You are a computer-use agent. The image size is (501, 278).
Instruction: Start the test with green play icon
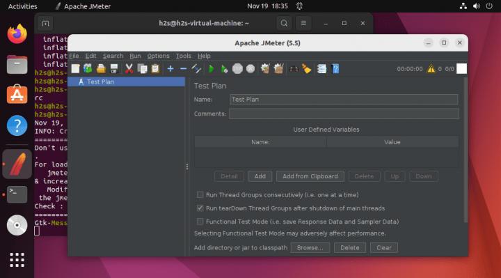[212, 69]
